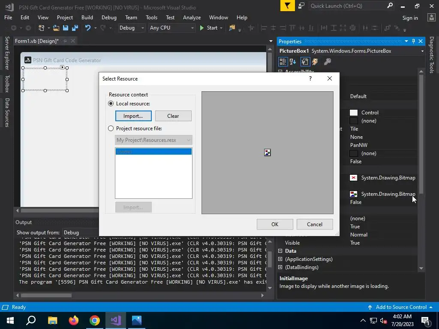This screenshot has height=329, width=439.
Task: Click the Undo toolbar icon
Action: 88,28
